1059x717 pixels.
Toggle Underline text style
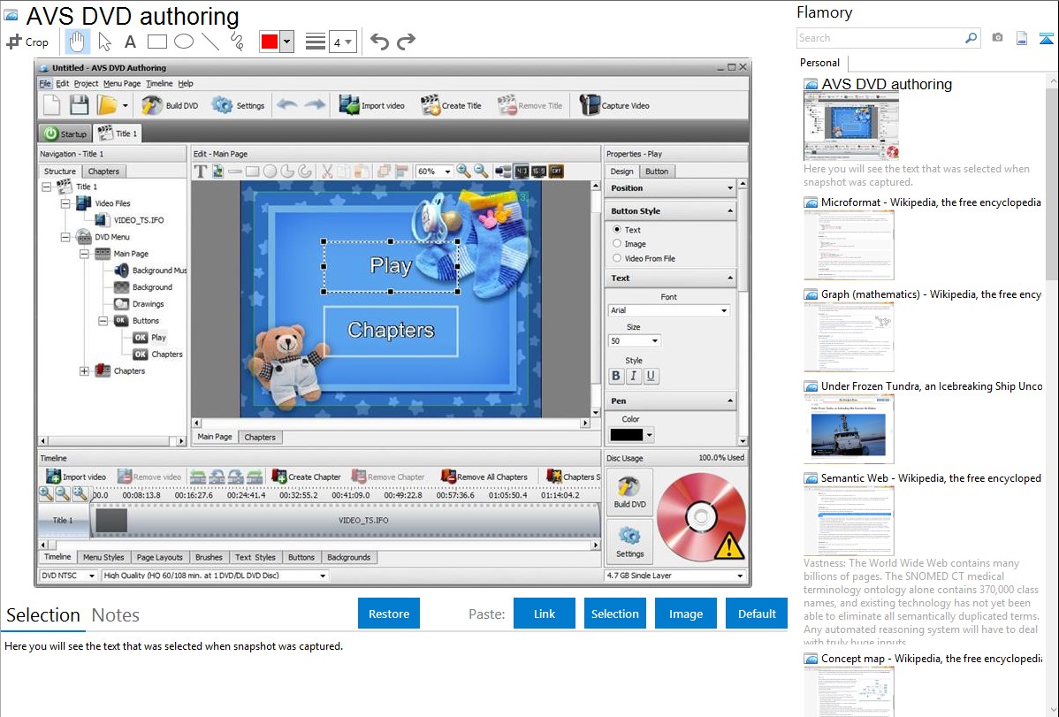(651, 376)
